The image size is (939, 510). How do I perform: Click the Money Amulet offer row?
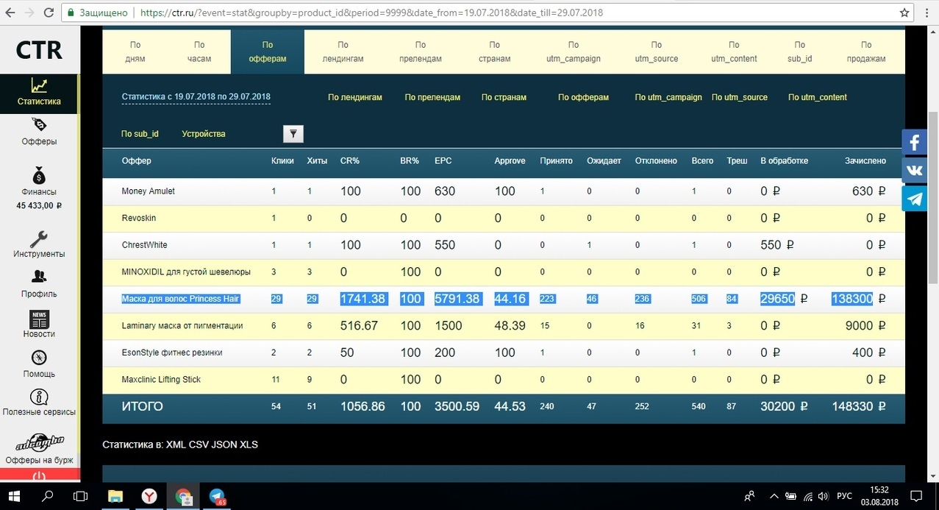pos(504,191)
